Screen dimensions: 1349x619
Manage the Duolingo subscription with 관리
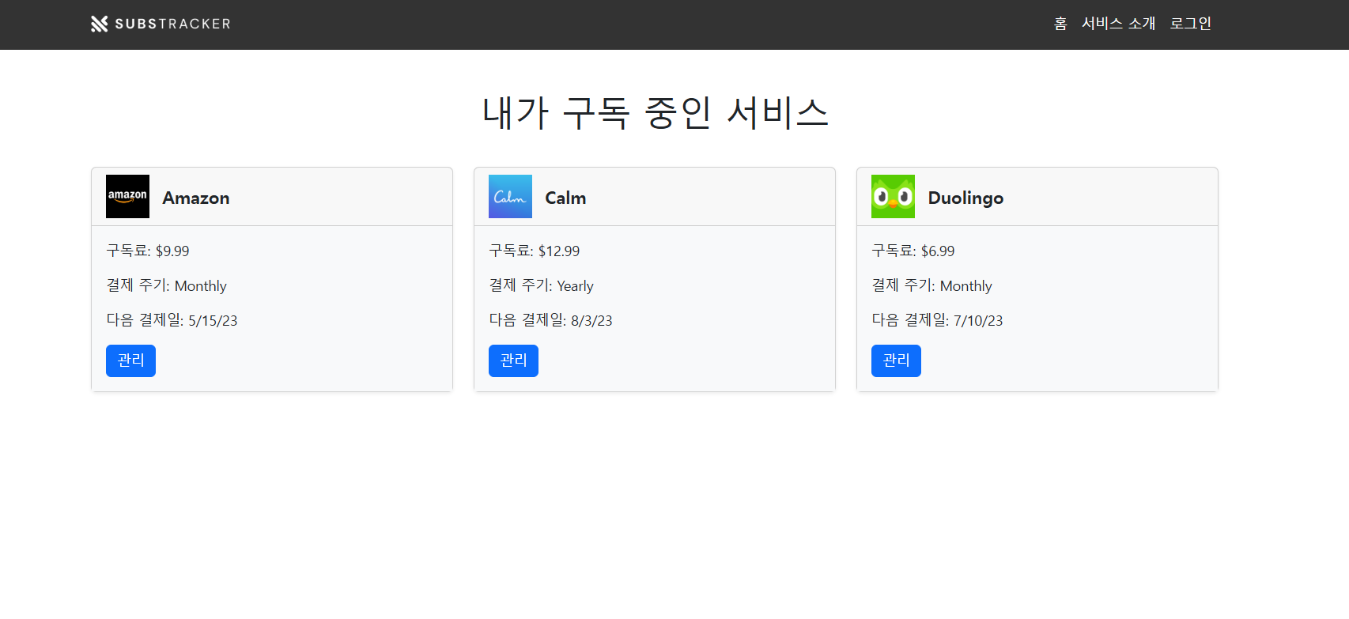[x=896, y=360]
